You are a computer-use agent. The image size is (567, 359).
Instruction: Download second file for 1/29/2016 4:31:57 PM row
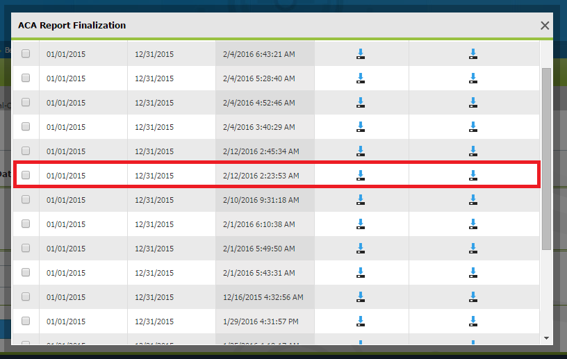click(472, 322)
